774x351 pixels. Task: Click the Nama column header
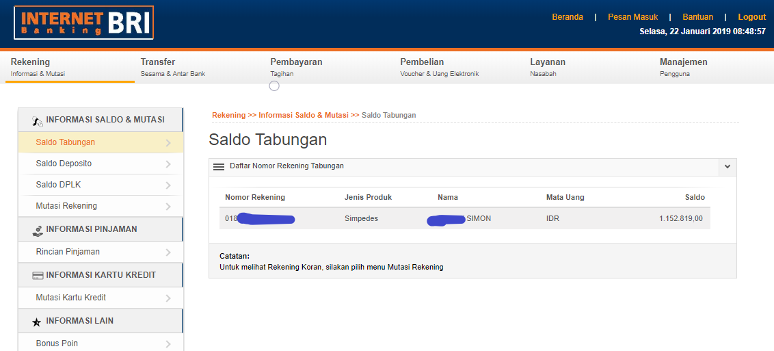coord(448,198)
